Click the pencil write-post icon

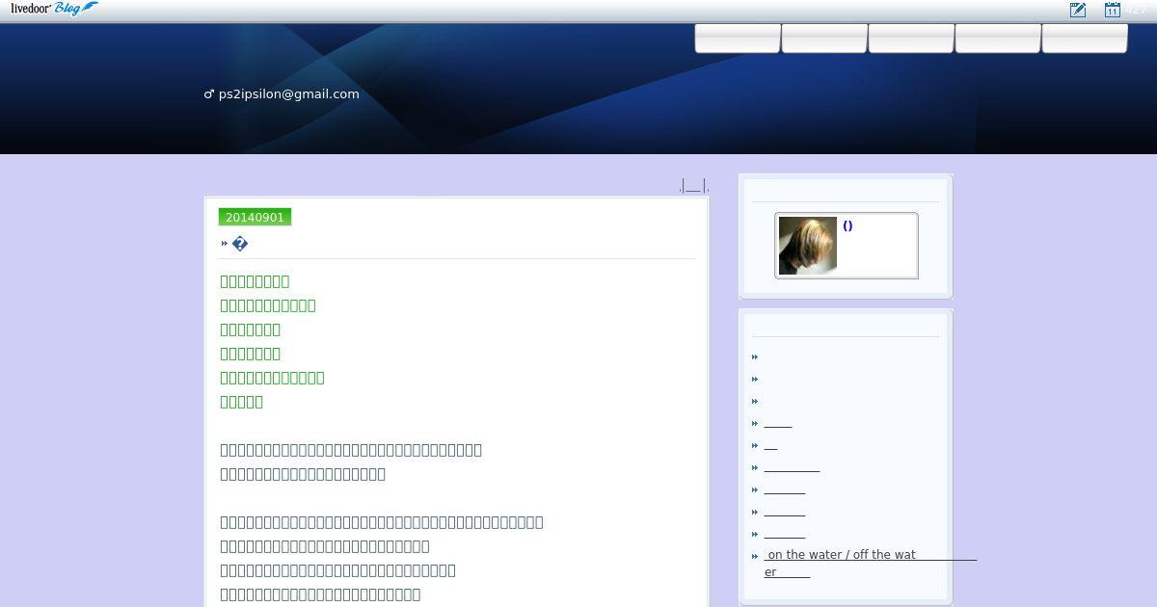(1078, 10)
